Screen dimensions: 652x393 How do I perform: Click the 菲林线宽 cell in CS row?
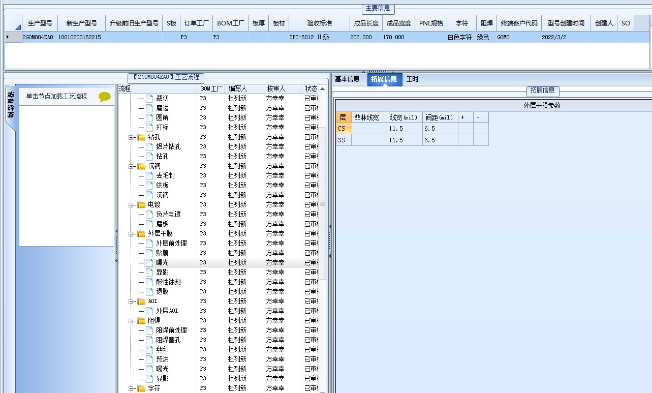pos(369,128)
